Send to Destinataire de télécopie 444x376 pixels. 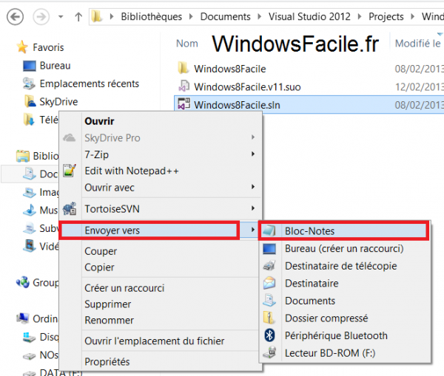pyautogui.click(x=345, y=266)
